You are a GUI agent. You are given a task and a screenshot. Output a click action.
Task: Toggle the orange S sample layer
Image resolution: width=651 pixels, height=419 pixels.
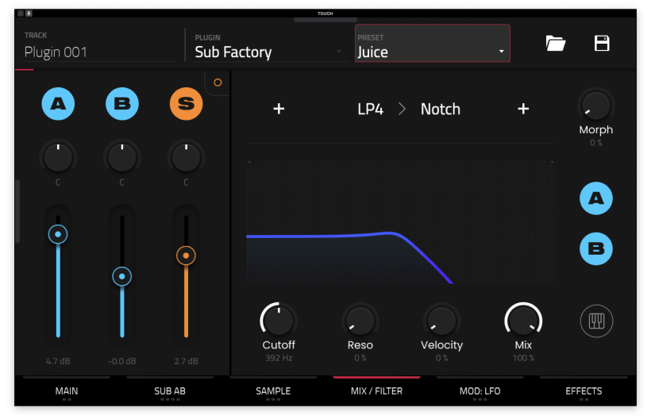[186, 103]
